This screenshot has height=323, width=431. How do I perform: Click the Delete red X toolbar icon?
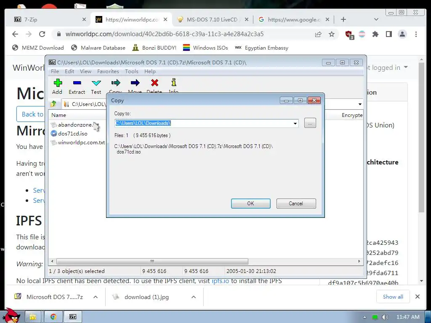[x=154, y=86]
